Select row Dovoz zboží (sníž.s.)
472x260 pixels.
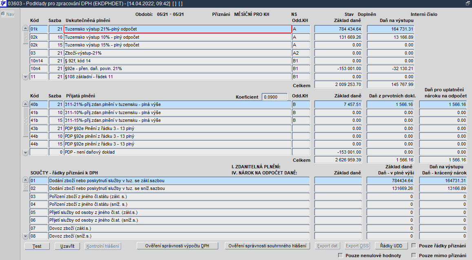(179, 236)
